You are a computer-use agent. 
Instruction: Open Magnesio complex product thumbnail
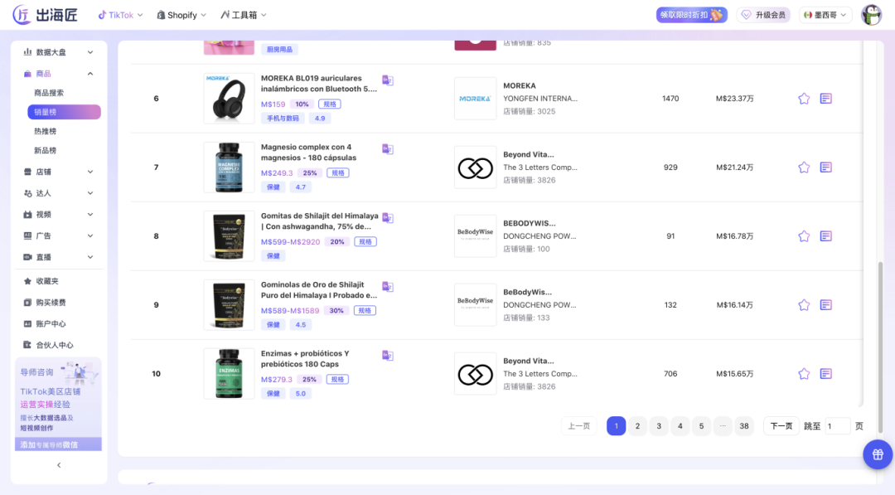click(x=229, y=167)
